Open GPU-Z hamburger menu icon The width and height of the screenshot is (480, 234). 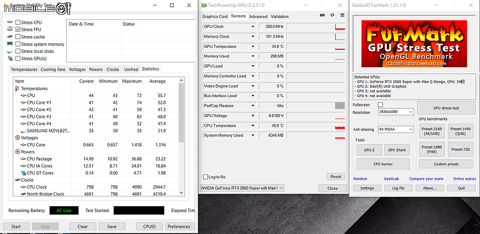[x=342, y=15]
